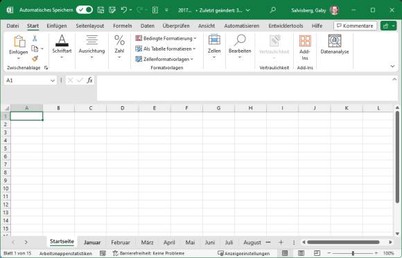Open Zellenformatvorlagen menu
Screen dimensions: 402x258
click(x=164, y=59)
